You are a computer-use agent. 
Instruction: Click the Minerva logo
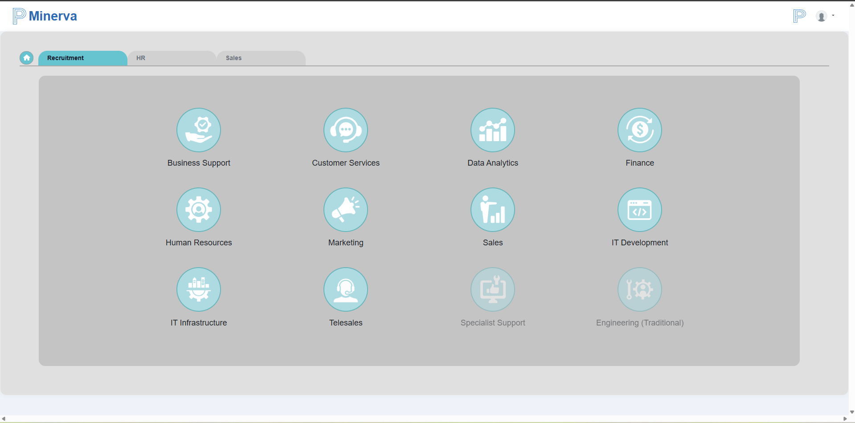coord(45,16)
